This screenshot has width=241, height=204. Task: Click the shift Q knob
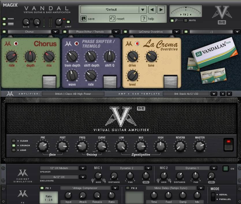[x=110, y=56]
